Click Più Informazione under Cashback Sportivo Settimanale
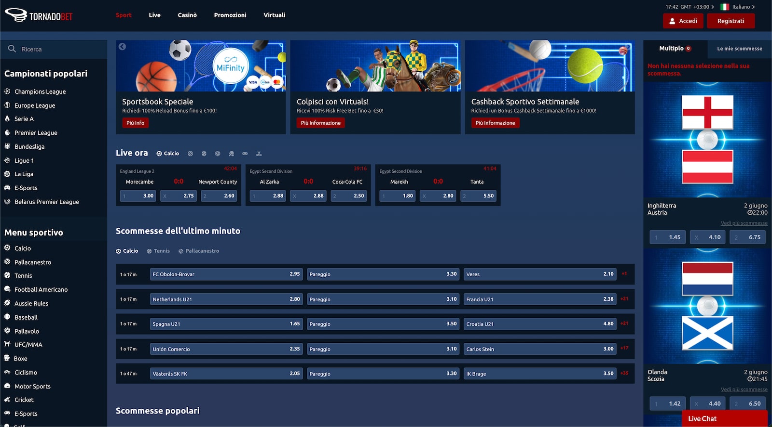 495,123
